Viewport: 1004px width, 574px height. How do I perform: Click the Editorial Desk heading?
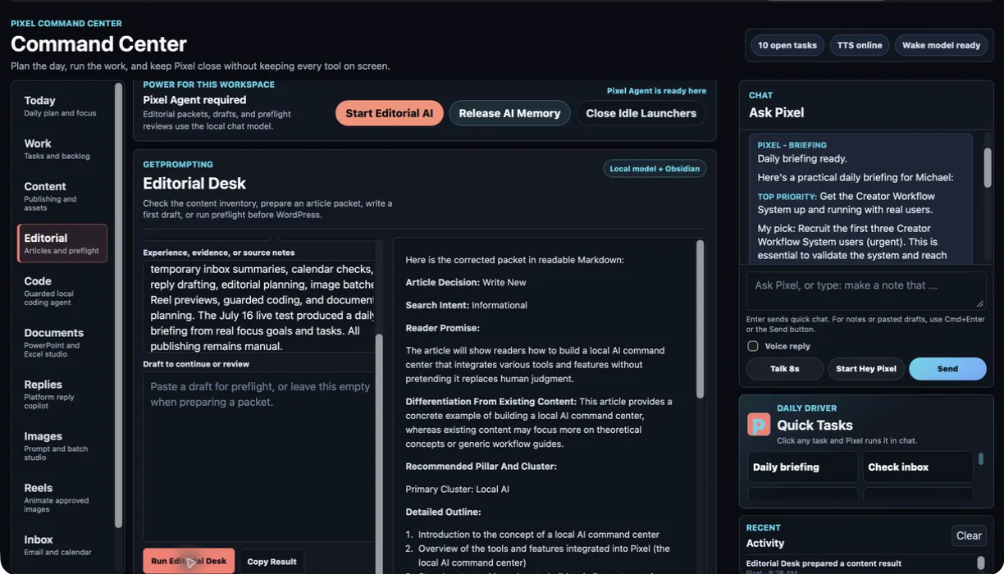tap(194, 184)
